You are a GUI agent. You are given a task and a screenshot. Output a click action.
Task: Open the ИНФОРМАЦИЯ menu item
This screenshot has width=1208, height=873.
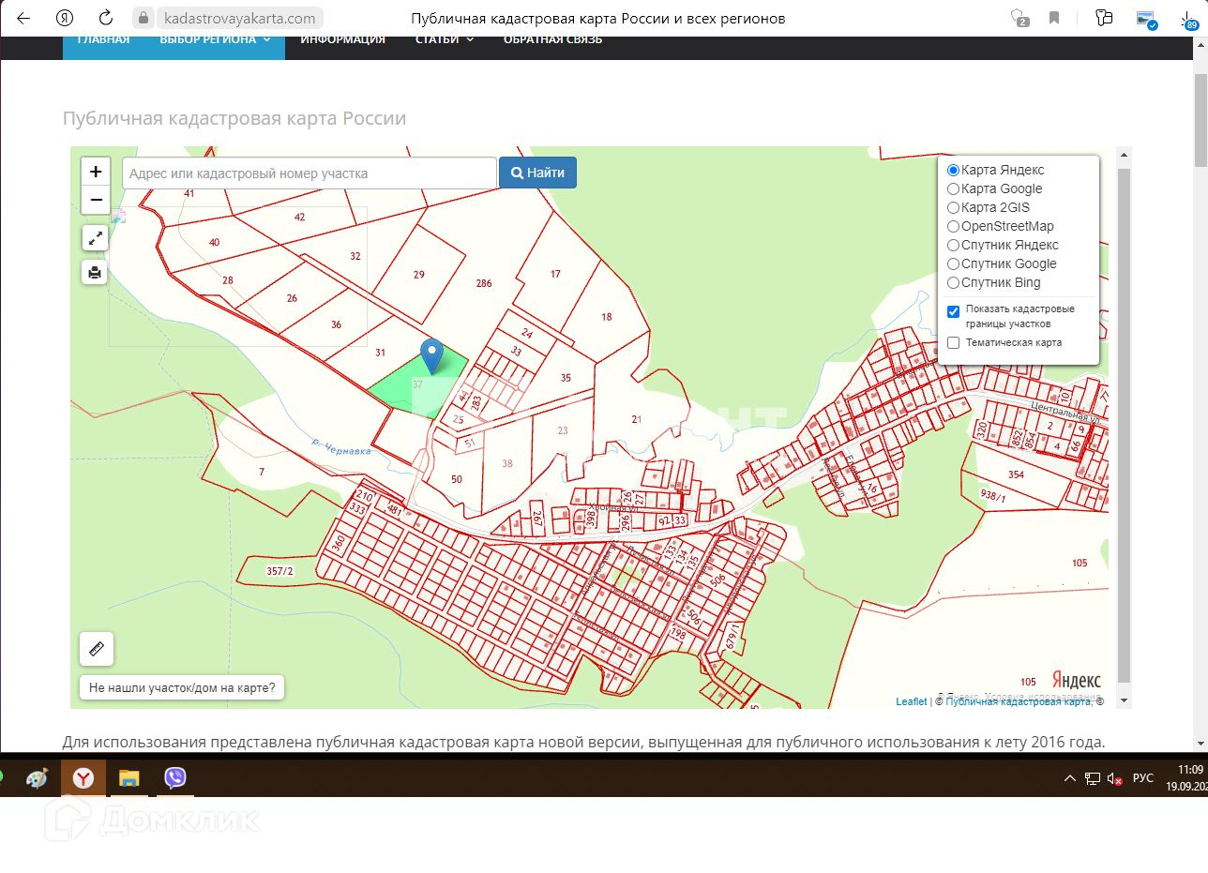(342, 39)
